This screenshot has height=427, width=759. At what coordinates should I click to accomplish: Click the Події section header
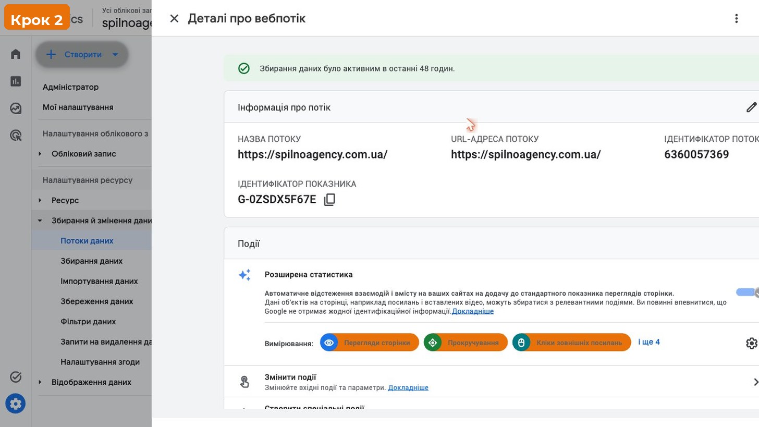[x=249, y=244]
